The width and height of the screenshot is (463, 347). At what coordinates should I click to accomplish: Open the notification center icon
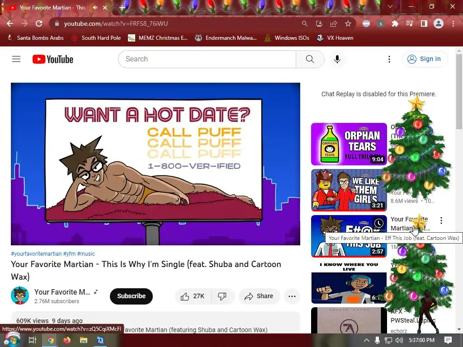pos(448,340)
